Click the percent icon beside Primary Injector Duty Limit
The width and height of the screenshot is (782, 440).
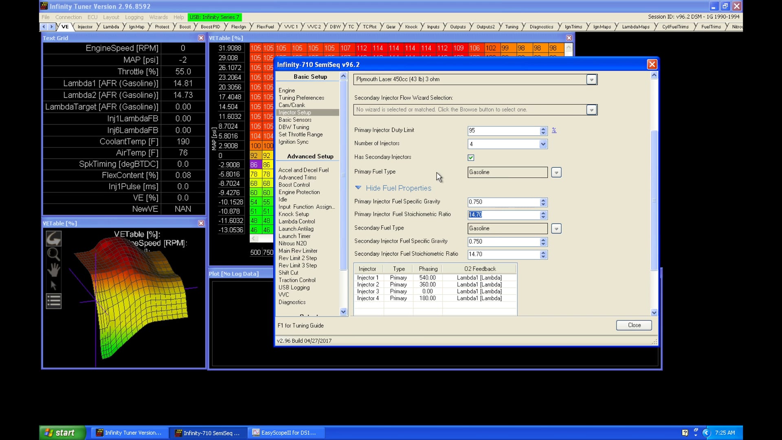(554, 130)
